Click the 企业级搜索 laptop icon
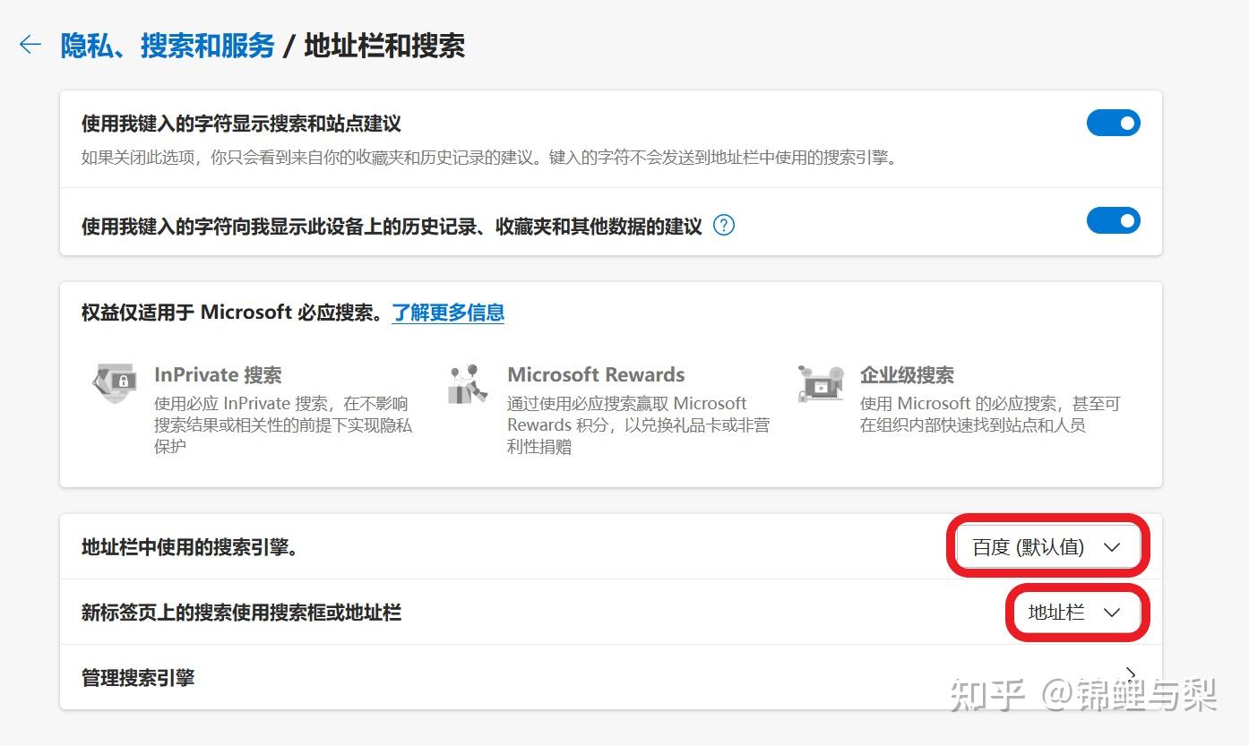1249x746 pixels. [821, 383]
